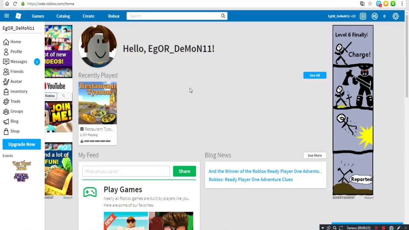
Task: Click the Upgrade Now button
Action: [x=22, y=144]
